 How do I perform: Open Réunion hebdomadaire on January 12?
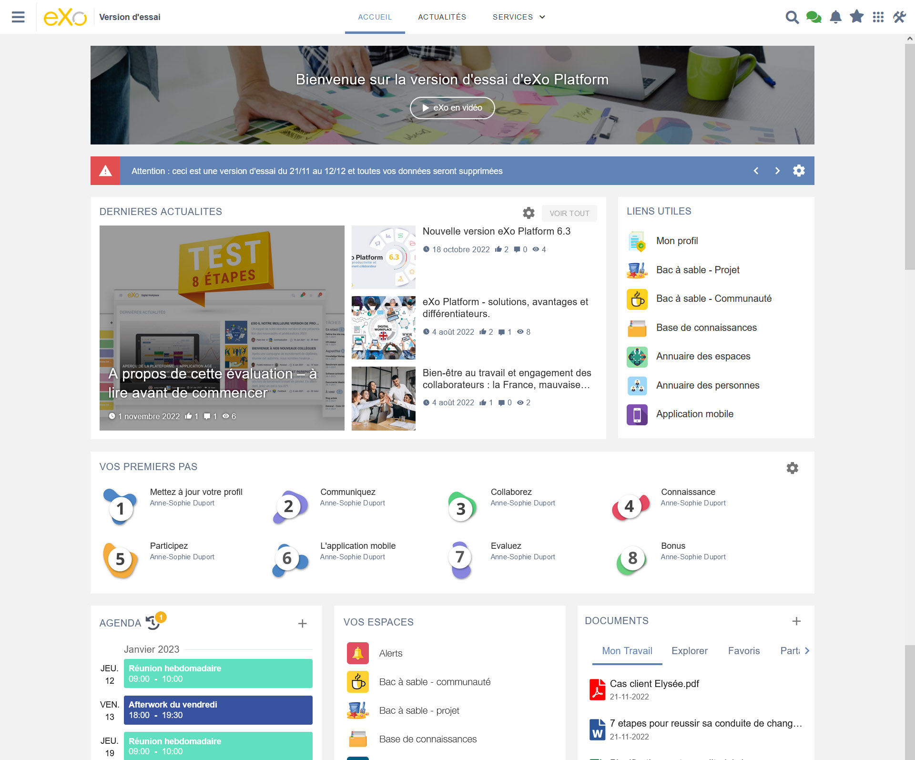(218, 673)
